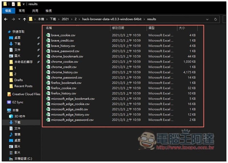The image size is (228, 163).
Task: Select the firefox_history.csv file
Action: click(64, 93)
